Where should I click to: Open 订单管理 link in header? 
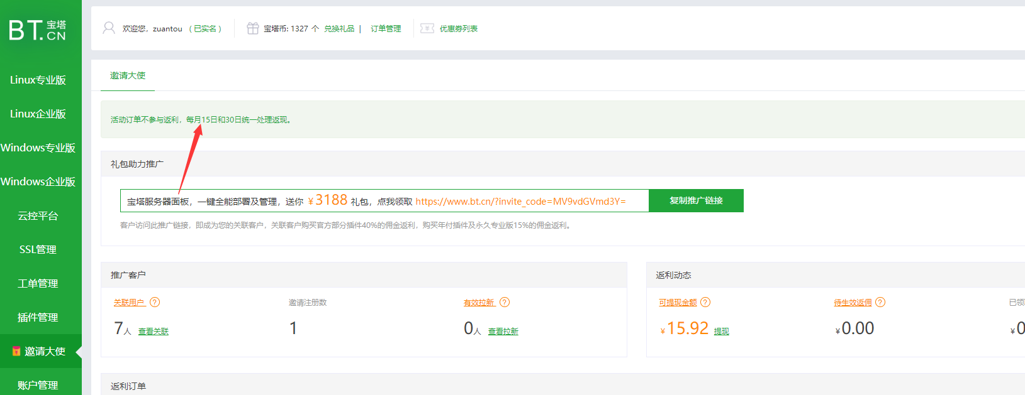tap(386, 29)
